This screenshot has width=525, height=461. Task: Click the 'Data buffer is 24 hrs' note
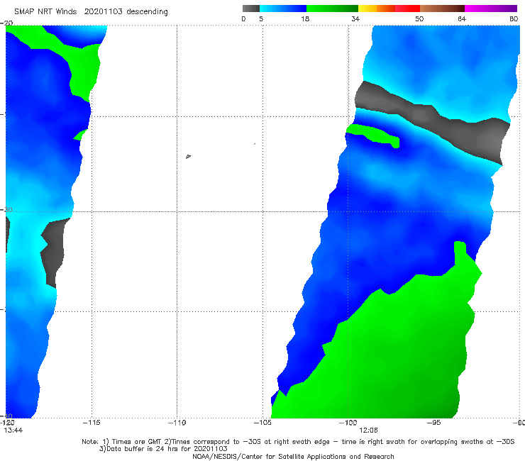pyautogui.click(x=163, y=449)
